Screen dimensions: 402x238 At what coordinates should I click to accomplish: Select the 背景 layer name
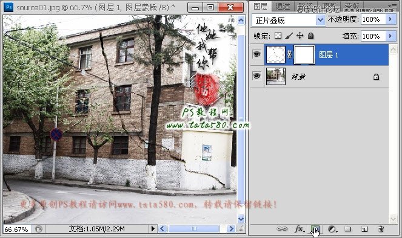[298, 77]
